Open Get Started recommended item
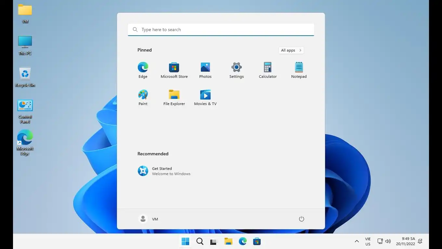The image size is (442, 249). click(x=164, y=171)
